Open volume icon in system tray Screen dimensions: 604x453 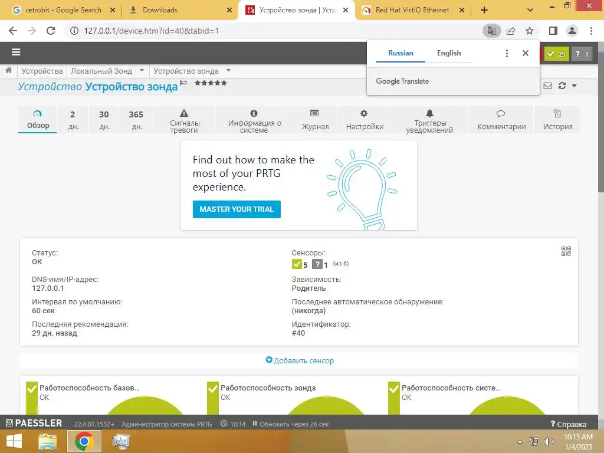[548, 441]
